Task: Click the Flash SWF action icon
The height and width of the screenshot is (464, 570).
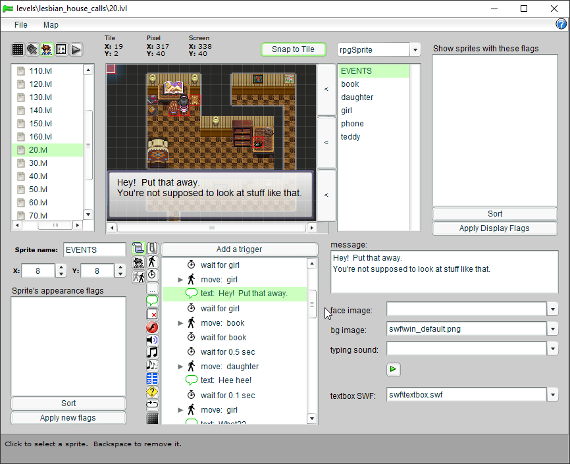Action: 152,327
